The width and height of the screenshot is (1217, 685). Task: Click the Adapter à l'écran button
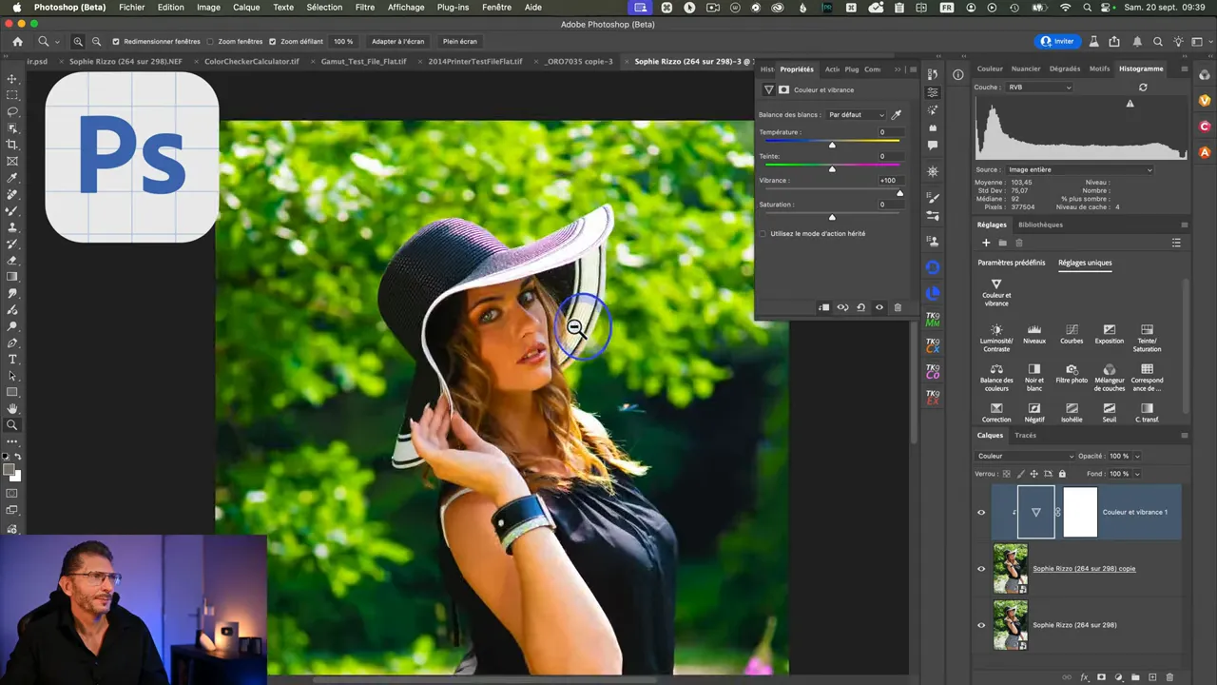coord(397,42)
